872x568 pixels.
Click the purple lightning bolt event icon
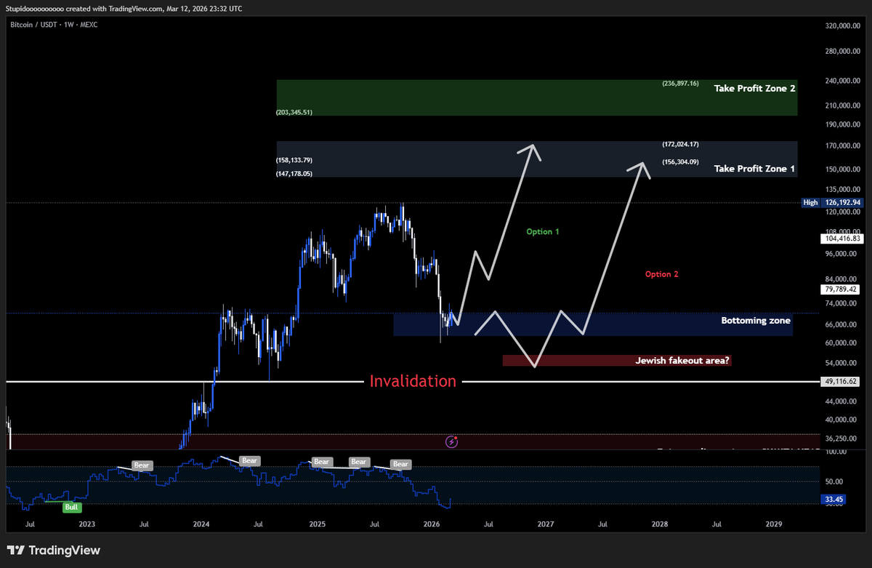pos(452,441)
